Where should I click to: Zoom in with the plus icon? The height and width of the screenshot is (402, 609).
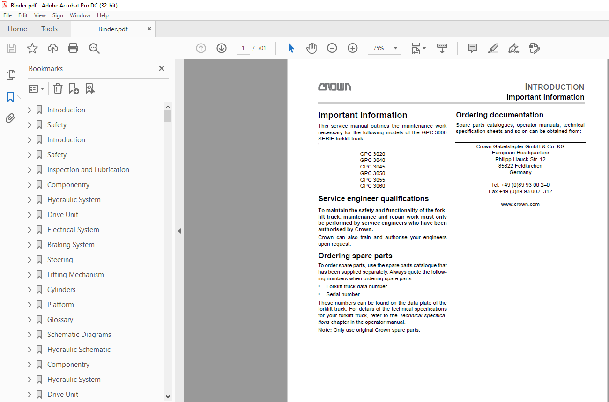[x=353, y=48]
